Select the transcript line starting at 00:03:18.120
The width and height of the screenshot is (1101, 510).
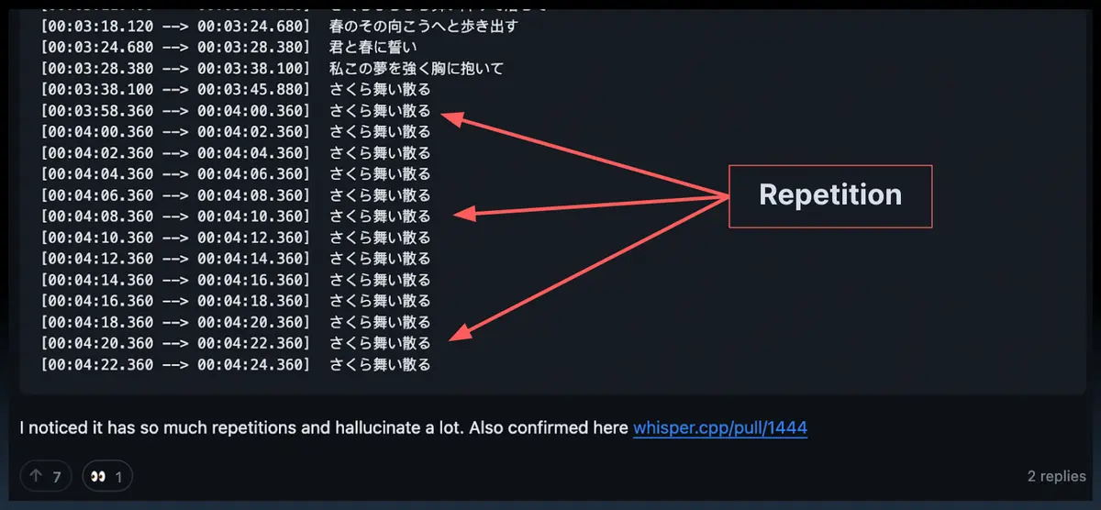click(x=279, y=27)
